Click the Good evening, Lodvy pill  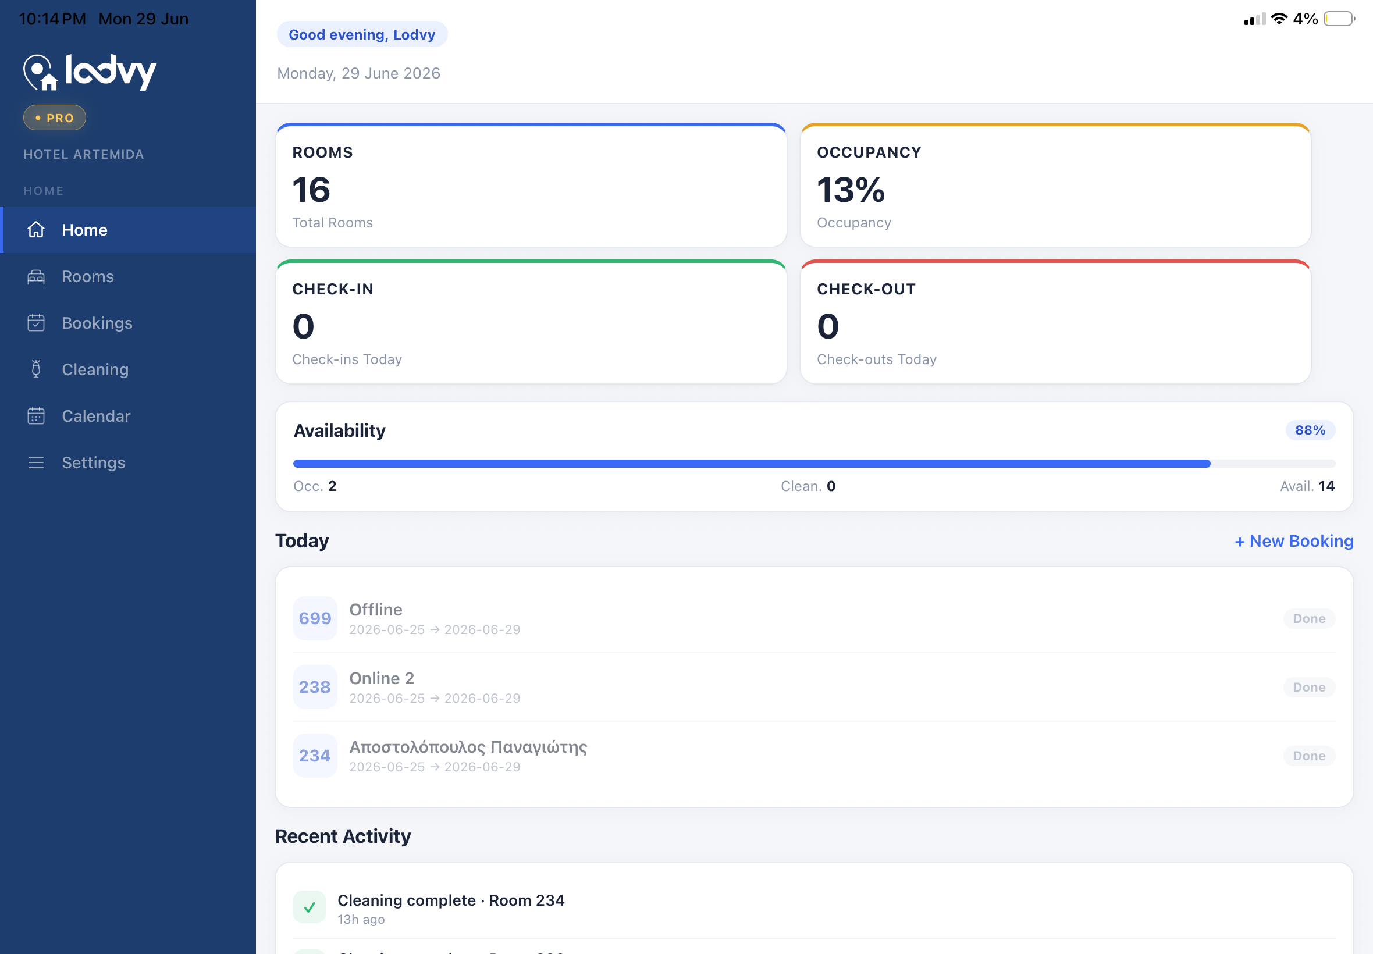click(x=362, y=34)
